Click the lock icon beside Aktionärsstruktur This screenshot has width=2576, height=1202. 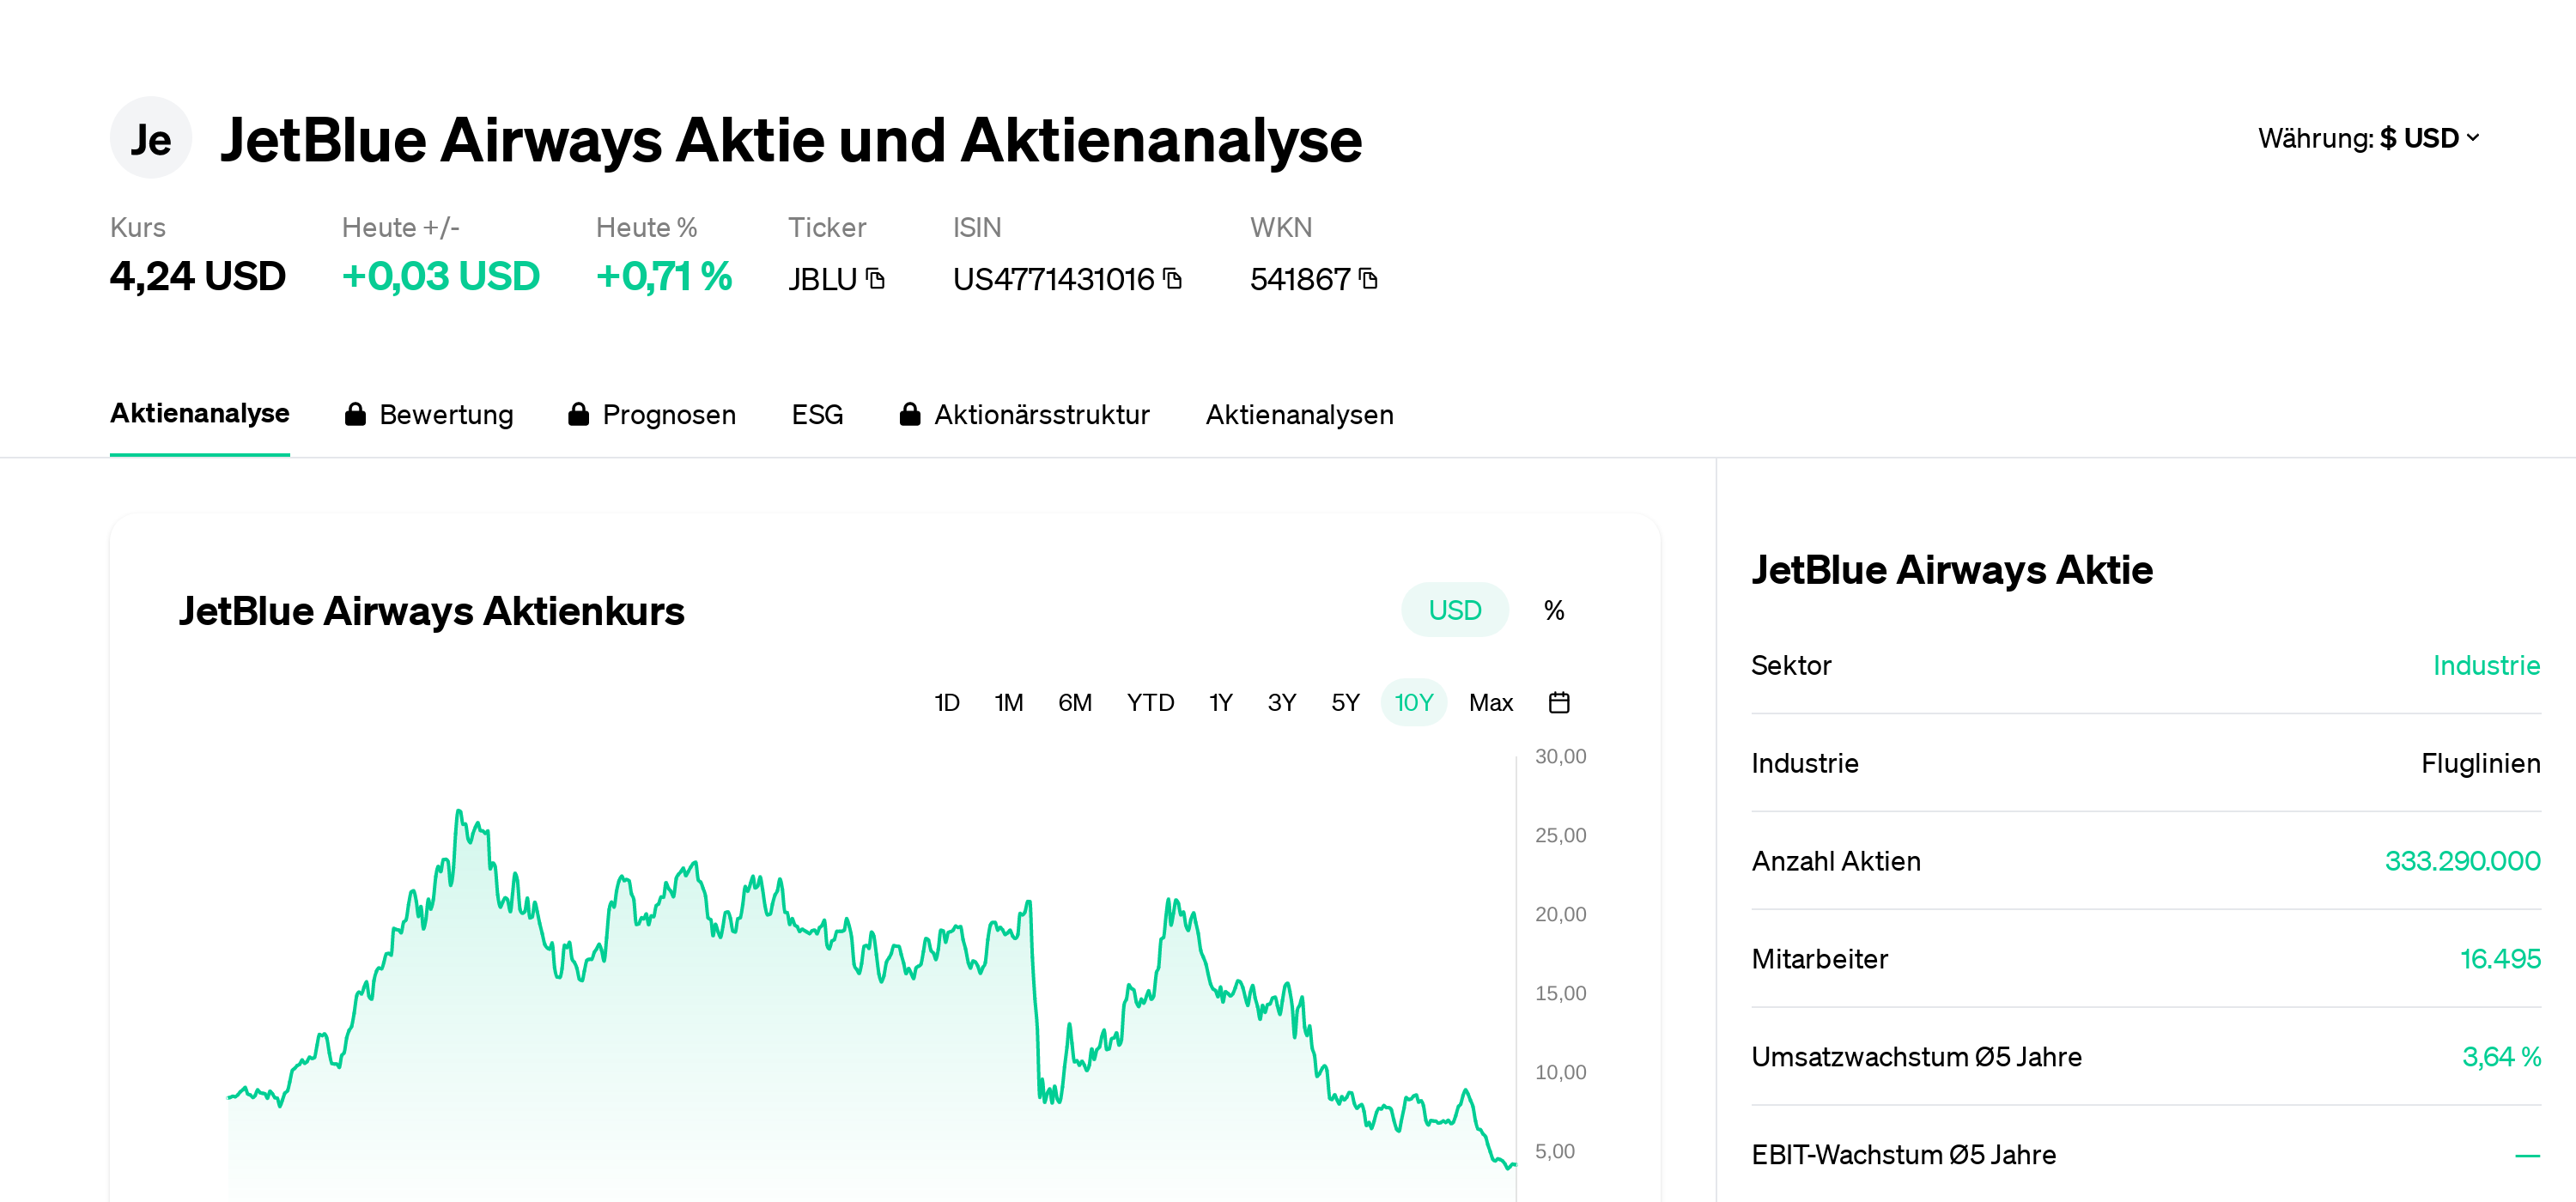[x=909, y=415]
